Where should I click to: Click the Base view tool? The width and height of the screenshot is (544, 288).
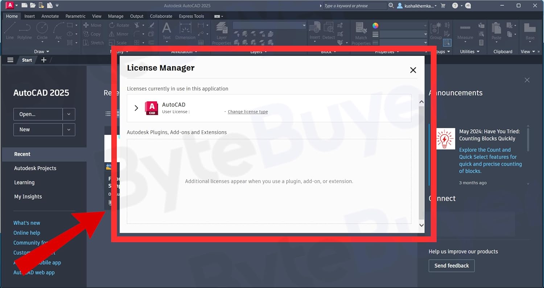(x=530, y=31)
